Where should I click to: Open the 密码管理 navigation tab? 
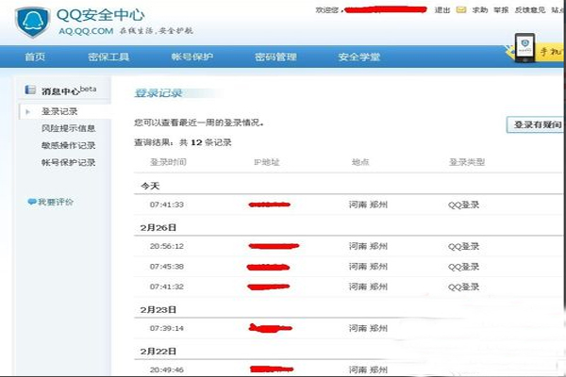(x=275, y=57)
